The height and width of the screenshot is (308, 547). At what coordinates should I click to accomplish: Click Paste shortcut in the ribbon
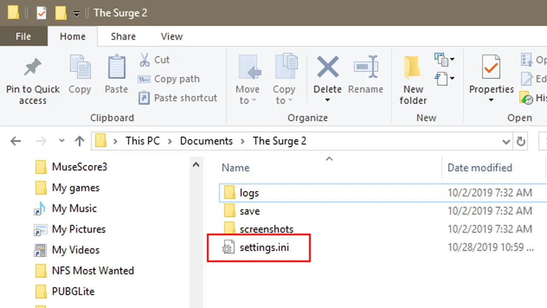178,98
